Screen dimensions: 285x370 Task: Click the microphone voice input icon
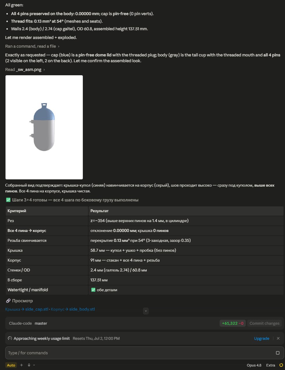coord(29,365)
